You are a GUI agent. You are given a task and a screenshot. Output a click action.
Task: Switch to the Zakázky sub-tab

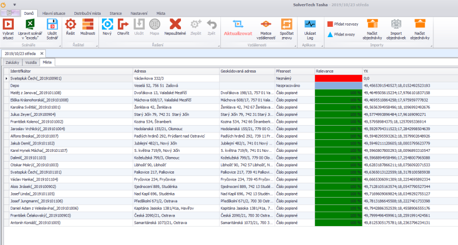[x=12, y=62]
